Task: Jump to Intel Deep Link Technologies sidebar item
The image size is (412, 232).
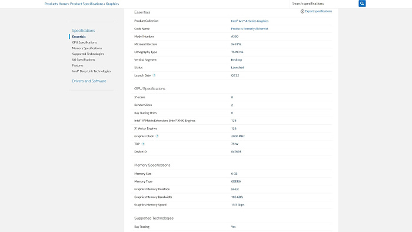Action: [x=91, y=71]
